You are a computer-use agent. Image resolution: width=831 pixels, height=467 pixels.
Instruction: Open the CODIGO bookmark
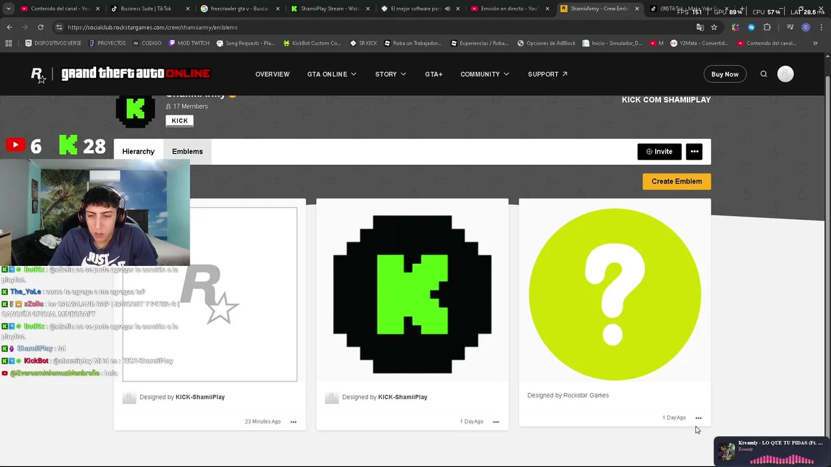pos(147,43)
